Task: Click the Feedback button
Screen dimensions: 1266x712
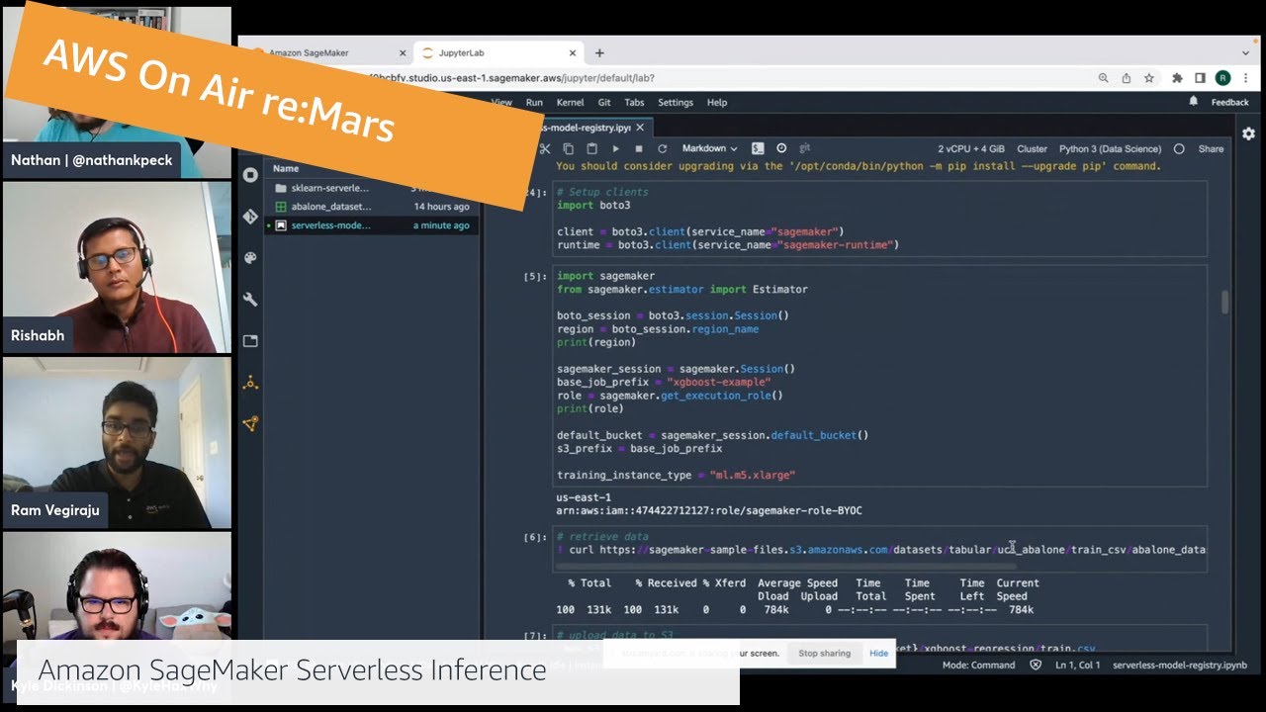Action: [1229, 102]
